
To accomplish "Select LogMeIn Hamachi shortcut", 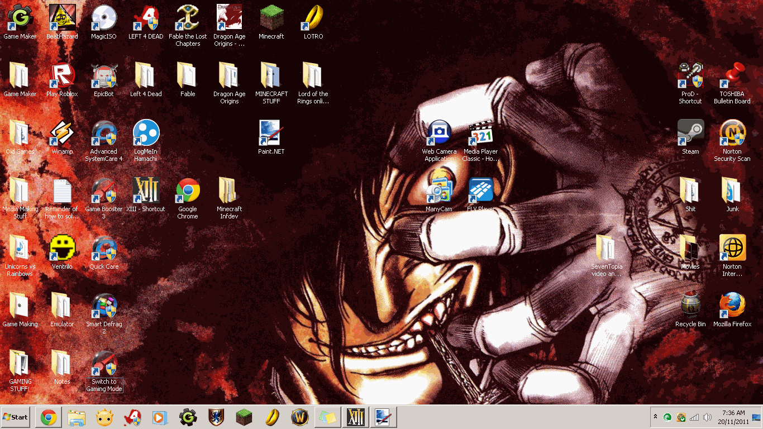I will (x=146, y=134).
